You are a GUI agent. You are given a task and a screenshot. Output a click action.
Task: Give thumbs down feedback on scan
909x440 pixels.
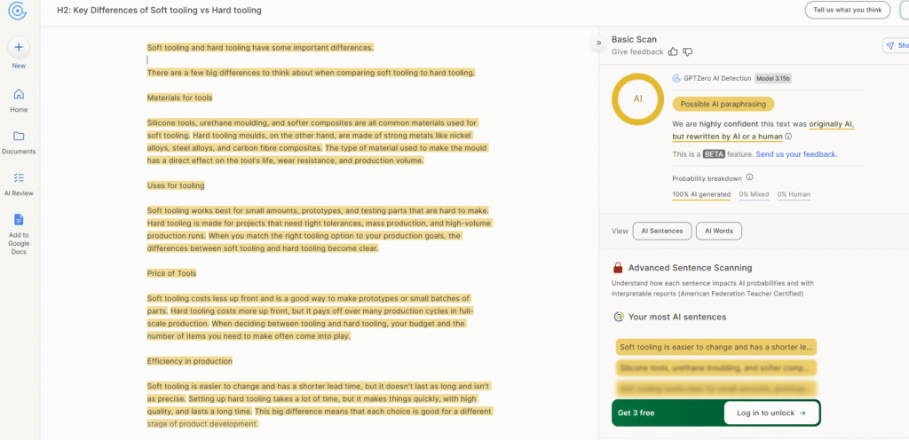pos(688,51)
